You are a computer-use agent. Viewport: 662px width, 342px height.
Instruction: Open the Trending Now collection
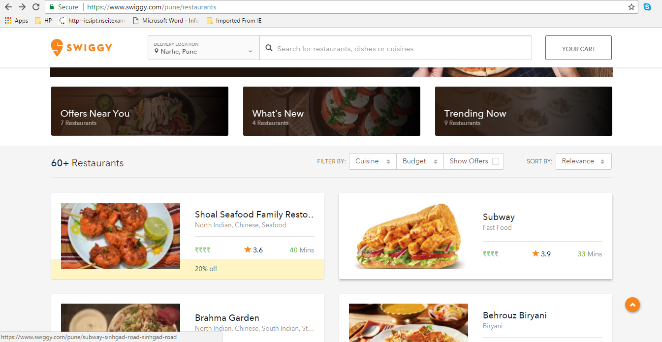[524, 111]
